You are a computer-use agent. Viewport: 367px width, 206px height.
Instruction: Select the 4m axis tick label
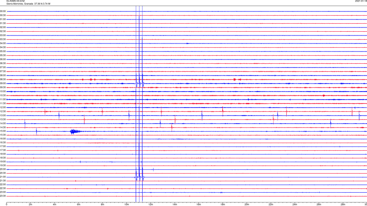pyautogui.click(x=55, y=204)
